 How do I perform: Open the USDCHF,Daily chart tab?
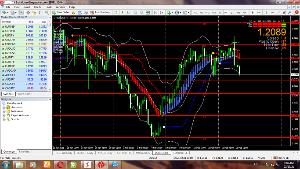(x=85, y=153)
